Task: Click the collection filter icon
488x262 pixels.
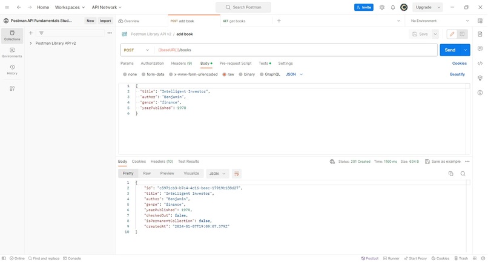Action: [41, 33]
